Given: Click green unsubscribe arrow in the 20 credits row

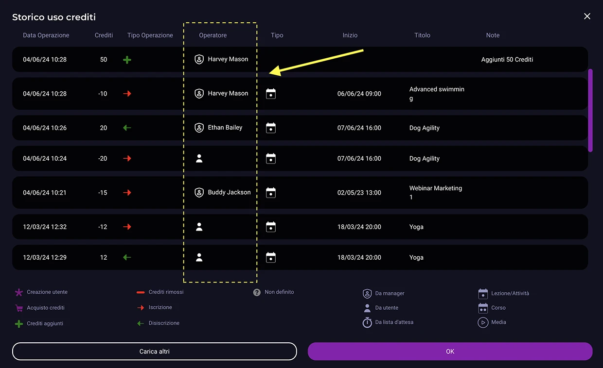Looking at the screenshot, I should coord(127,128).
